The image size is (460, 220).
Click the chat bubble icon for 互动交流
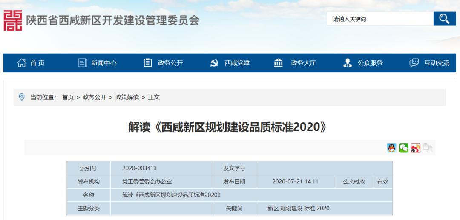[x=414, y=62]
